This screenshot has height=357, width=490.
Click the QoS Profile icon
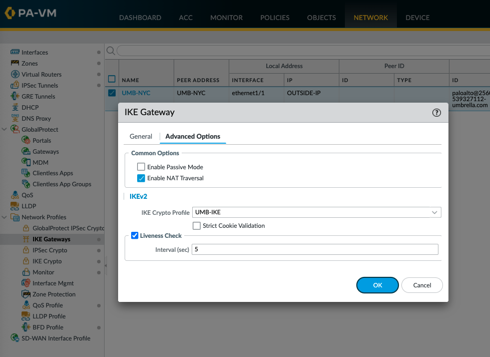(26, 305)
